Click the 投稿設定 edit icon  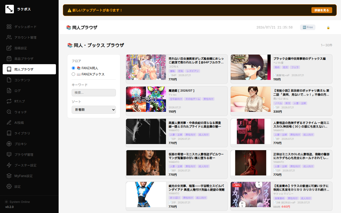click(x=9, y=48)
